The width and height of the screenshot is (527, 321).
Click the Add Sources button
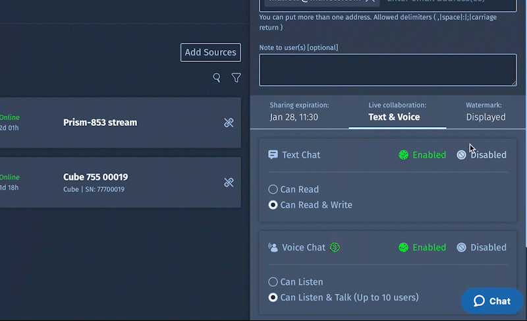211,53
